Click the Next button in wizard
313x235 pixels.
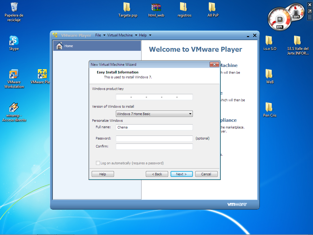tap(182, 174)
